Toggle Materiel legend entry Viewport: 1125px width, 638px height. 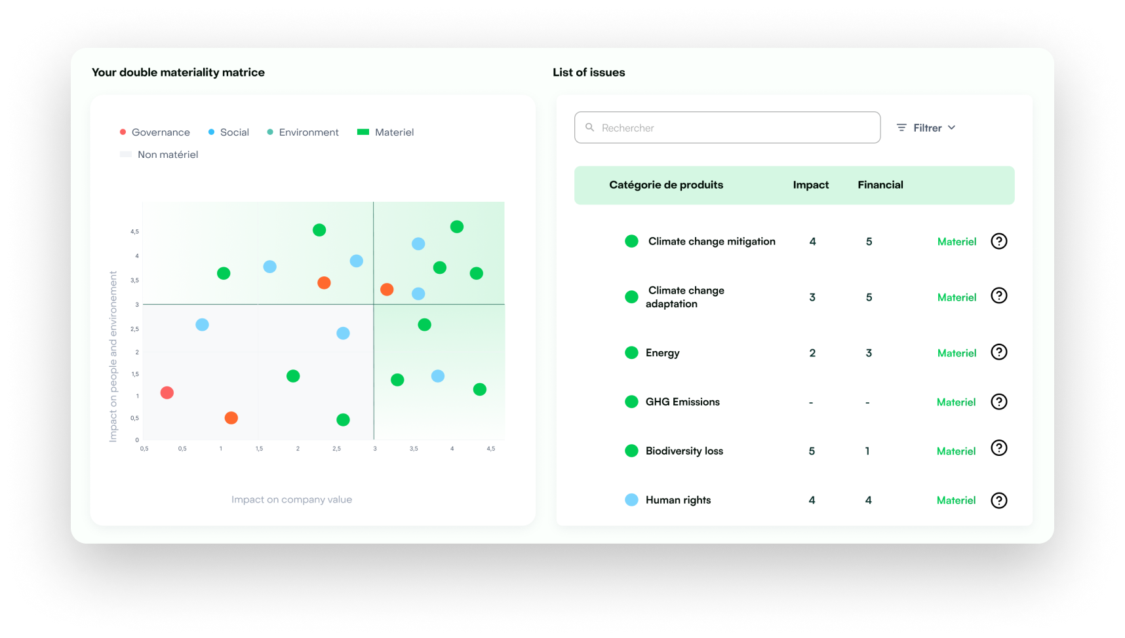click(x=385, y=132)
